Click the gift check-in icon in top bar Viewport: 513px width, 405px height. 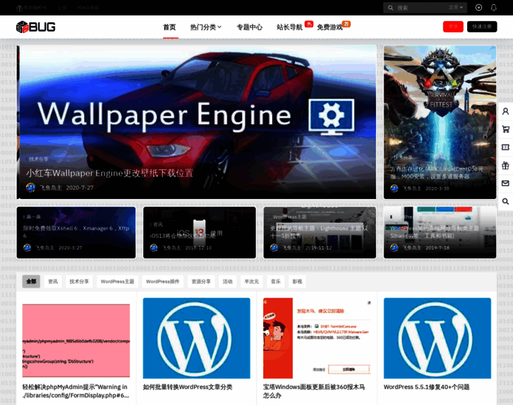pyautogui.click(x=20, y=8)
